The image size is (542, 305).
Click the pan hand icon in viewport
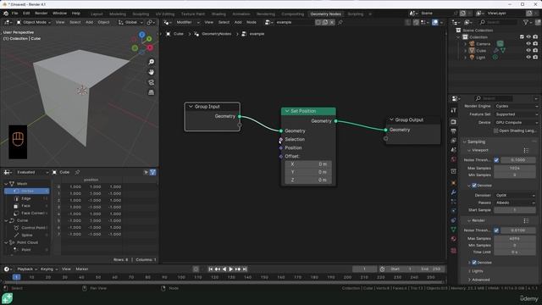click(151, 72)
